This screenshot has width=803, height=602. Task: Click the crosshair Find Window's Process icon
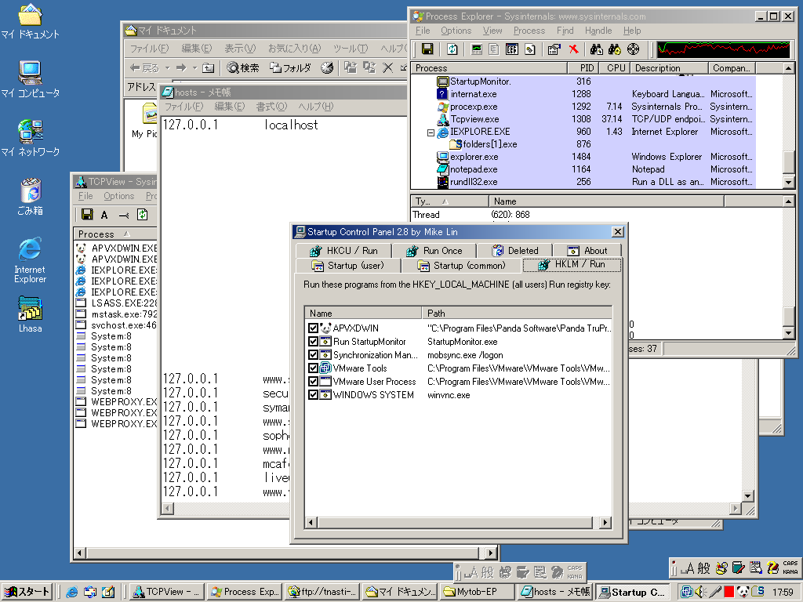(634, 49)
